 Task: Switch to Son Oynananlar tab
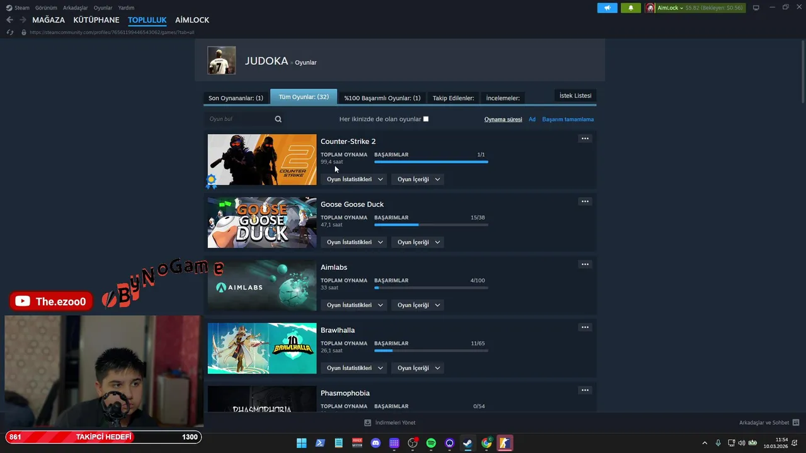[x=236, y=98]
